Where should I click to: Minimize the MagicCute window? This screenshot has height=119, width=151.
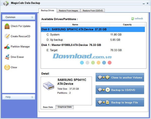[x=144, y=4]
